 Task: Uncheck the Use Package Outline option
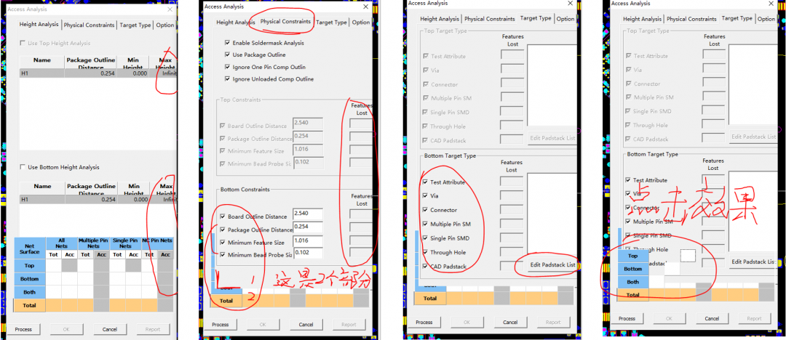[x=228, y=55]
